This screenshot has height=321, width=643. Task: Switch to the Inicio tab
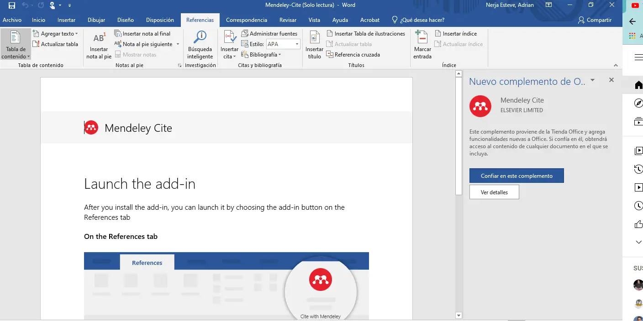[x=38, y=20]
